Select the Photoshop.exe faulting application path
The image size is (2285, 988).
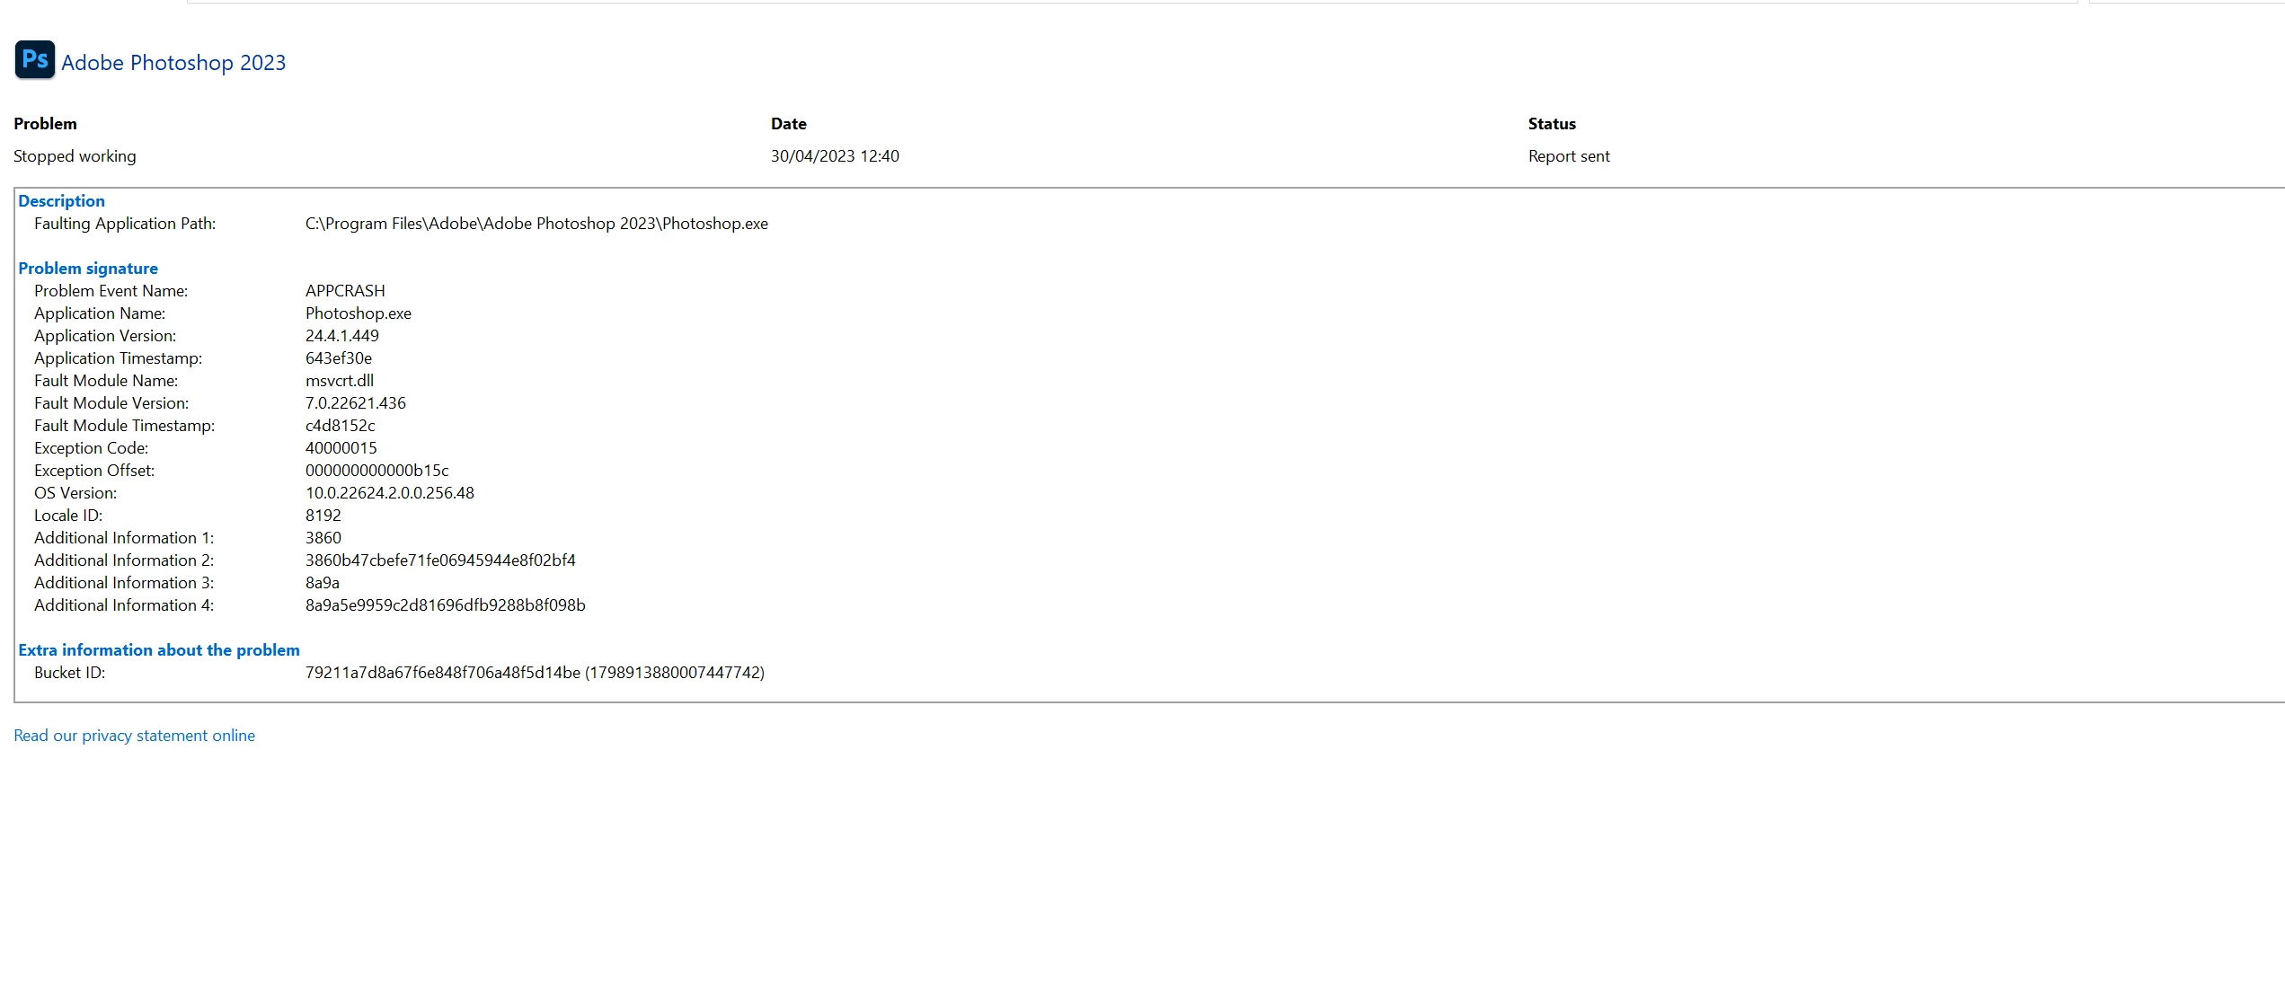point(536,224)
